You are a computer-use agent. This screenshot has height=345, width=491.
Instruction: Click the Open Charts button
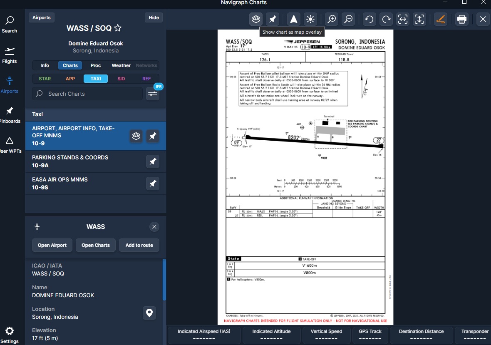96,245
